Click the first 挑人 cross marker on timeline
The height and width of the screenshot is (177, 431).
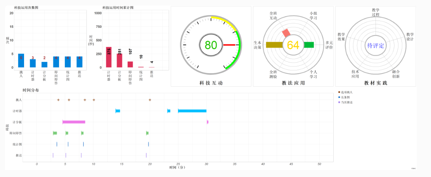click(x=58, y=100)
